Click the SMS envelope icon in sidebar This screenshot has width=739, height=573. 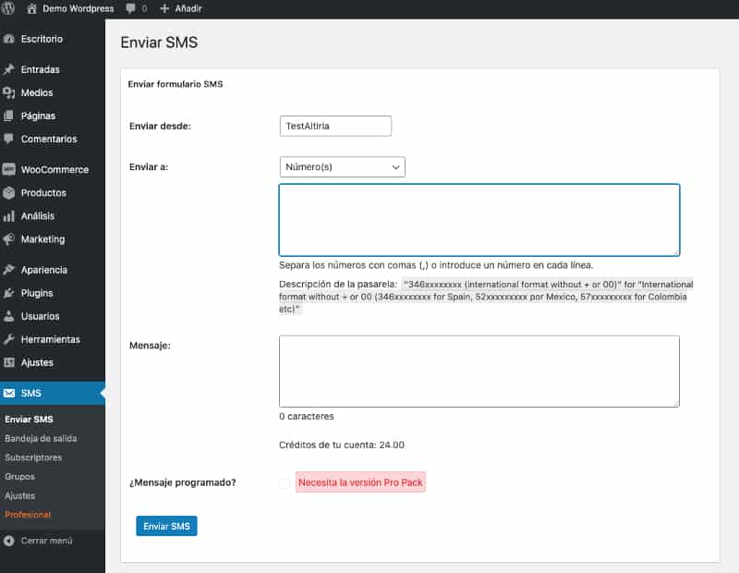9,393
